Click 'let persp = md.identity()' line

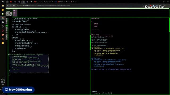pyautogui.click(x=103, y=93)
